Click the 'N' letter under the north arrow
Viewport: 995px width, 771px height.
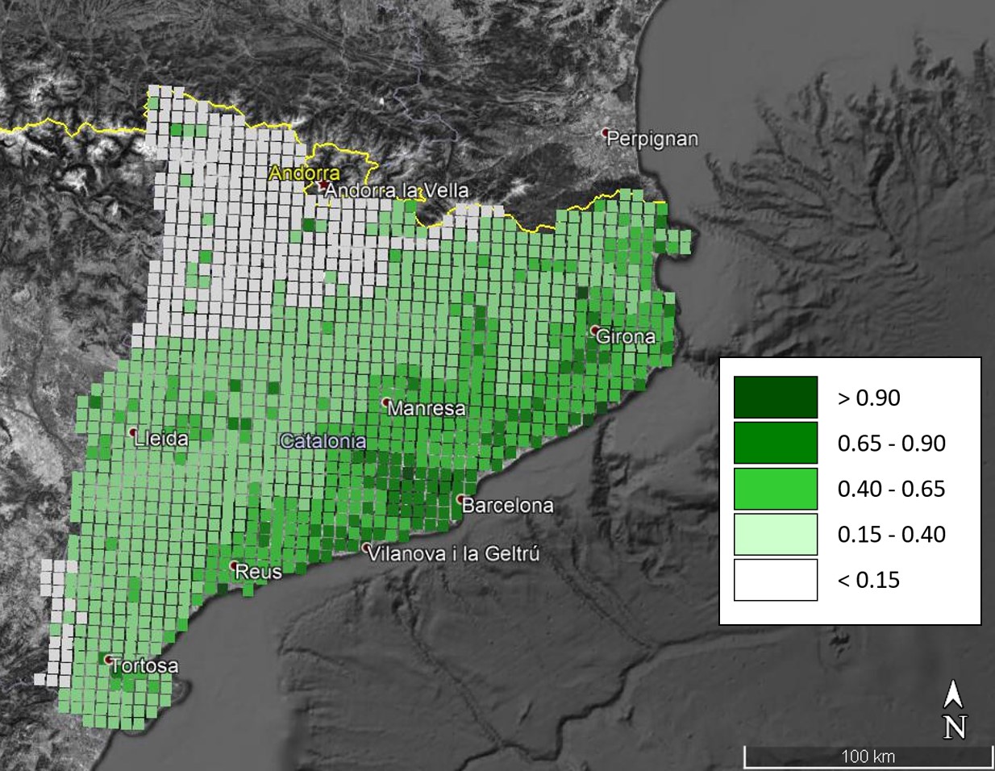click(955, 727)
